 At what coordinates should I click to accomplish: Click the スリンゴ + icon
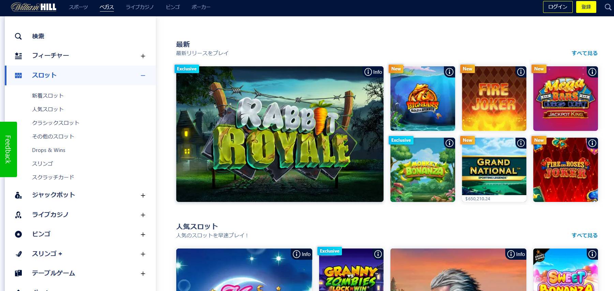(x=18, y=254)
